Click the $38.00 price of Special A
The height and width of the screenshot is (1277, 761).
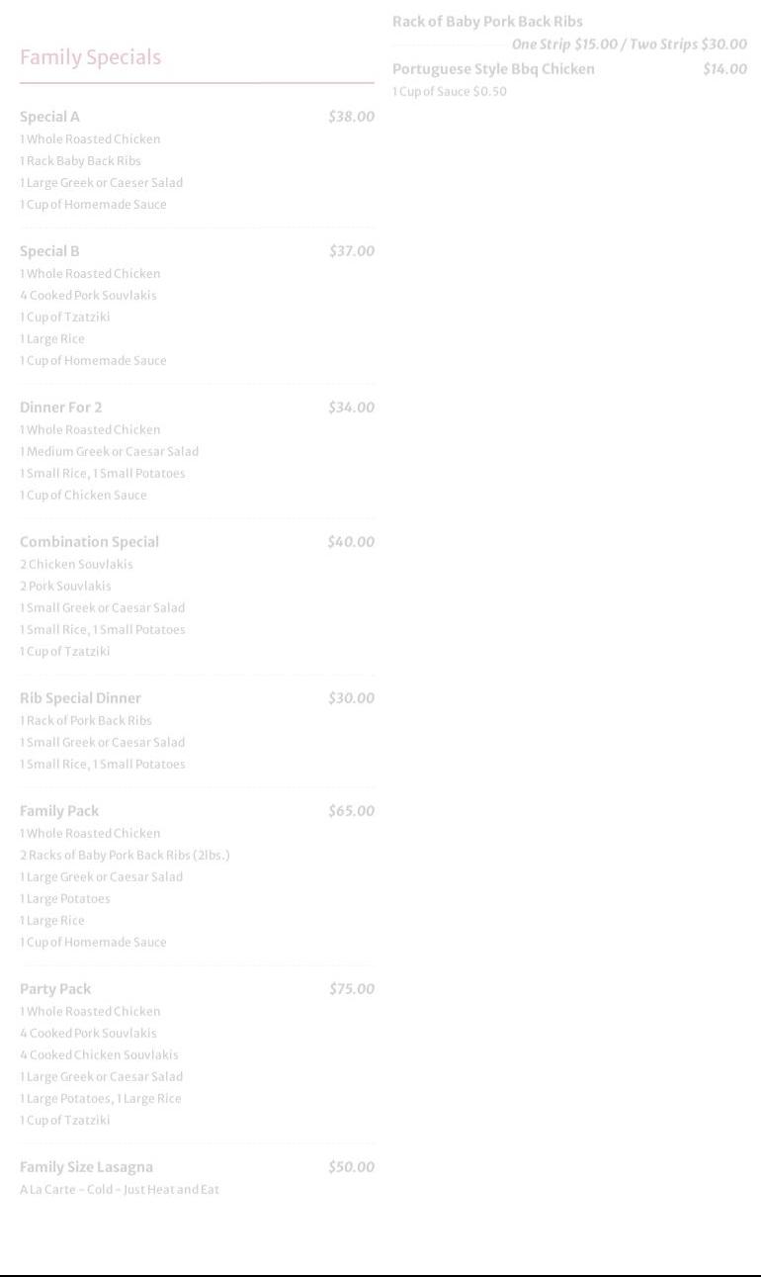(351, 117)
